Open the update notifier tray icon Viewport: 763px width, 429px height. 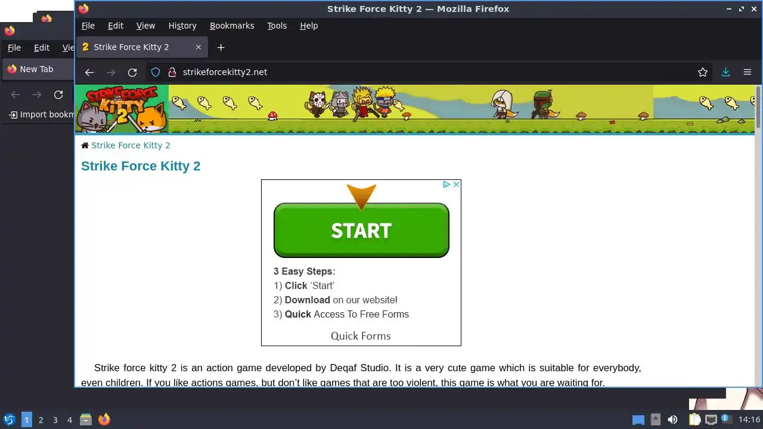point(726,419)
